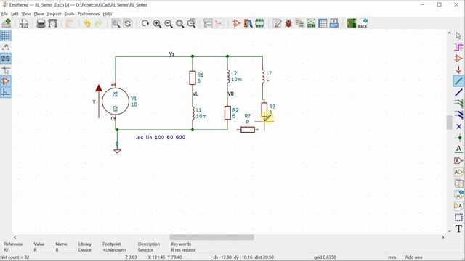This screenshot has height=261, width=465.
Task: Save the schematic project
Action: tap(7, 23)
